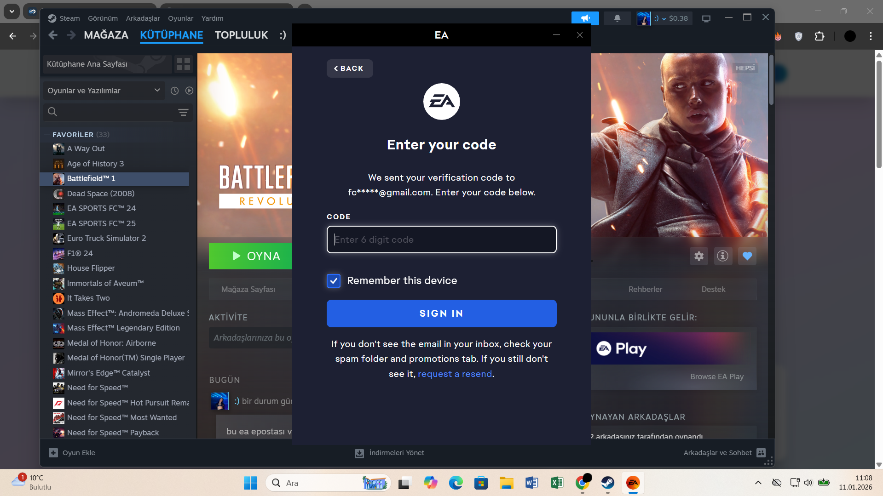Click the library grid view icon
This screenshot has width=883, height=496.
click(x=184, y=64)
